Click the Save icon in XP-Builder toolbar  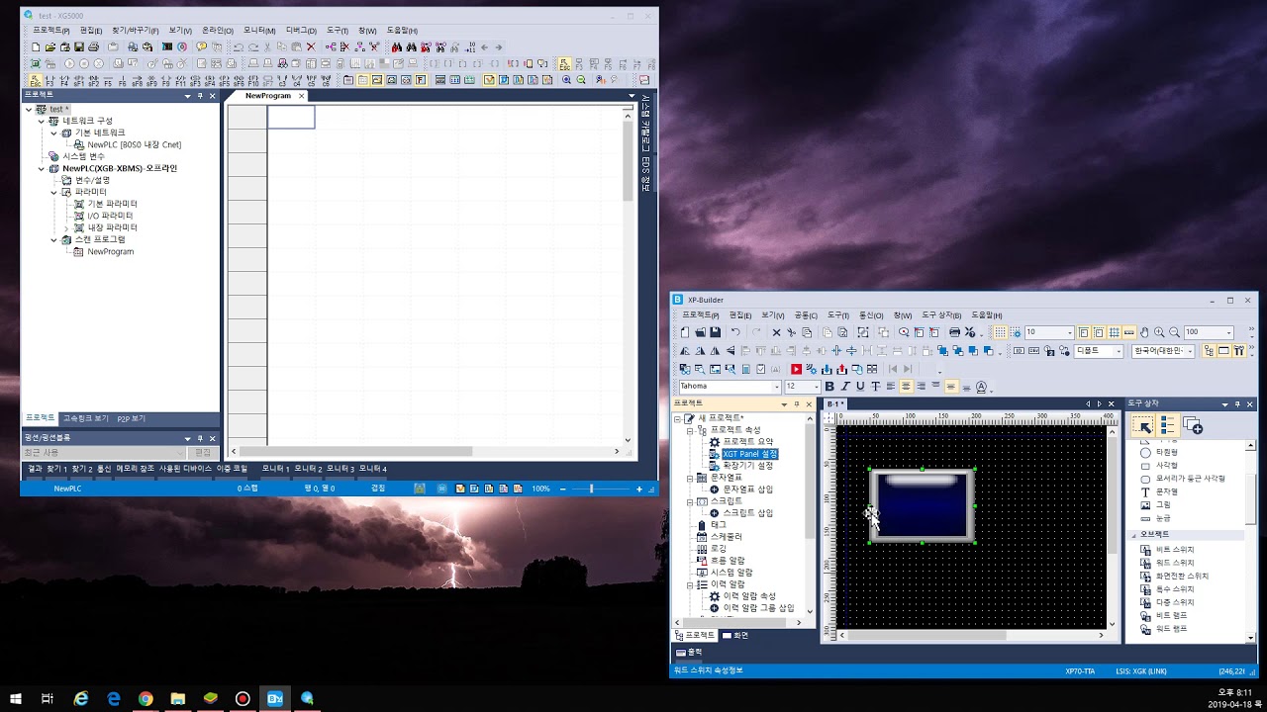pyautogui.click(x=716, y=332)
